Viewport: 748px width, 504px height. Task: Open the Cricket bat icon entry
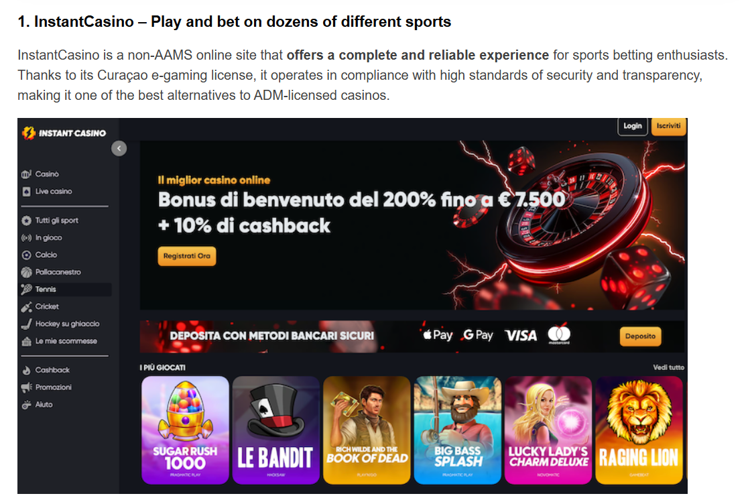tap(26, 306)
